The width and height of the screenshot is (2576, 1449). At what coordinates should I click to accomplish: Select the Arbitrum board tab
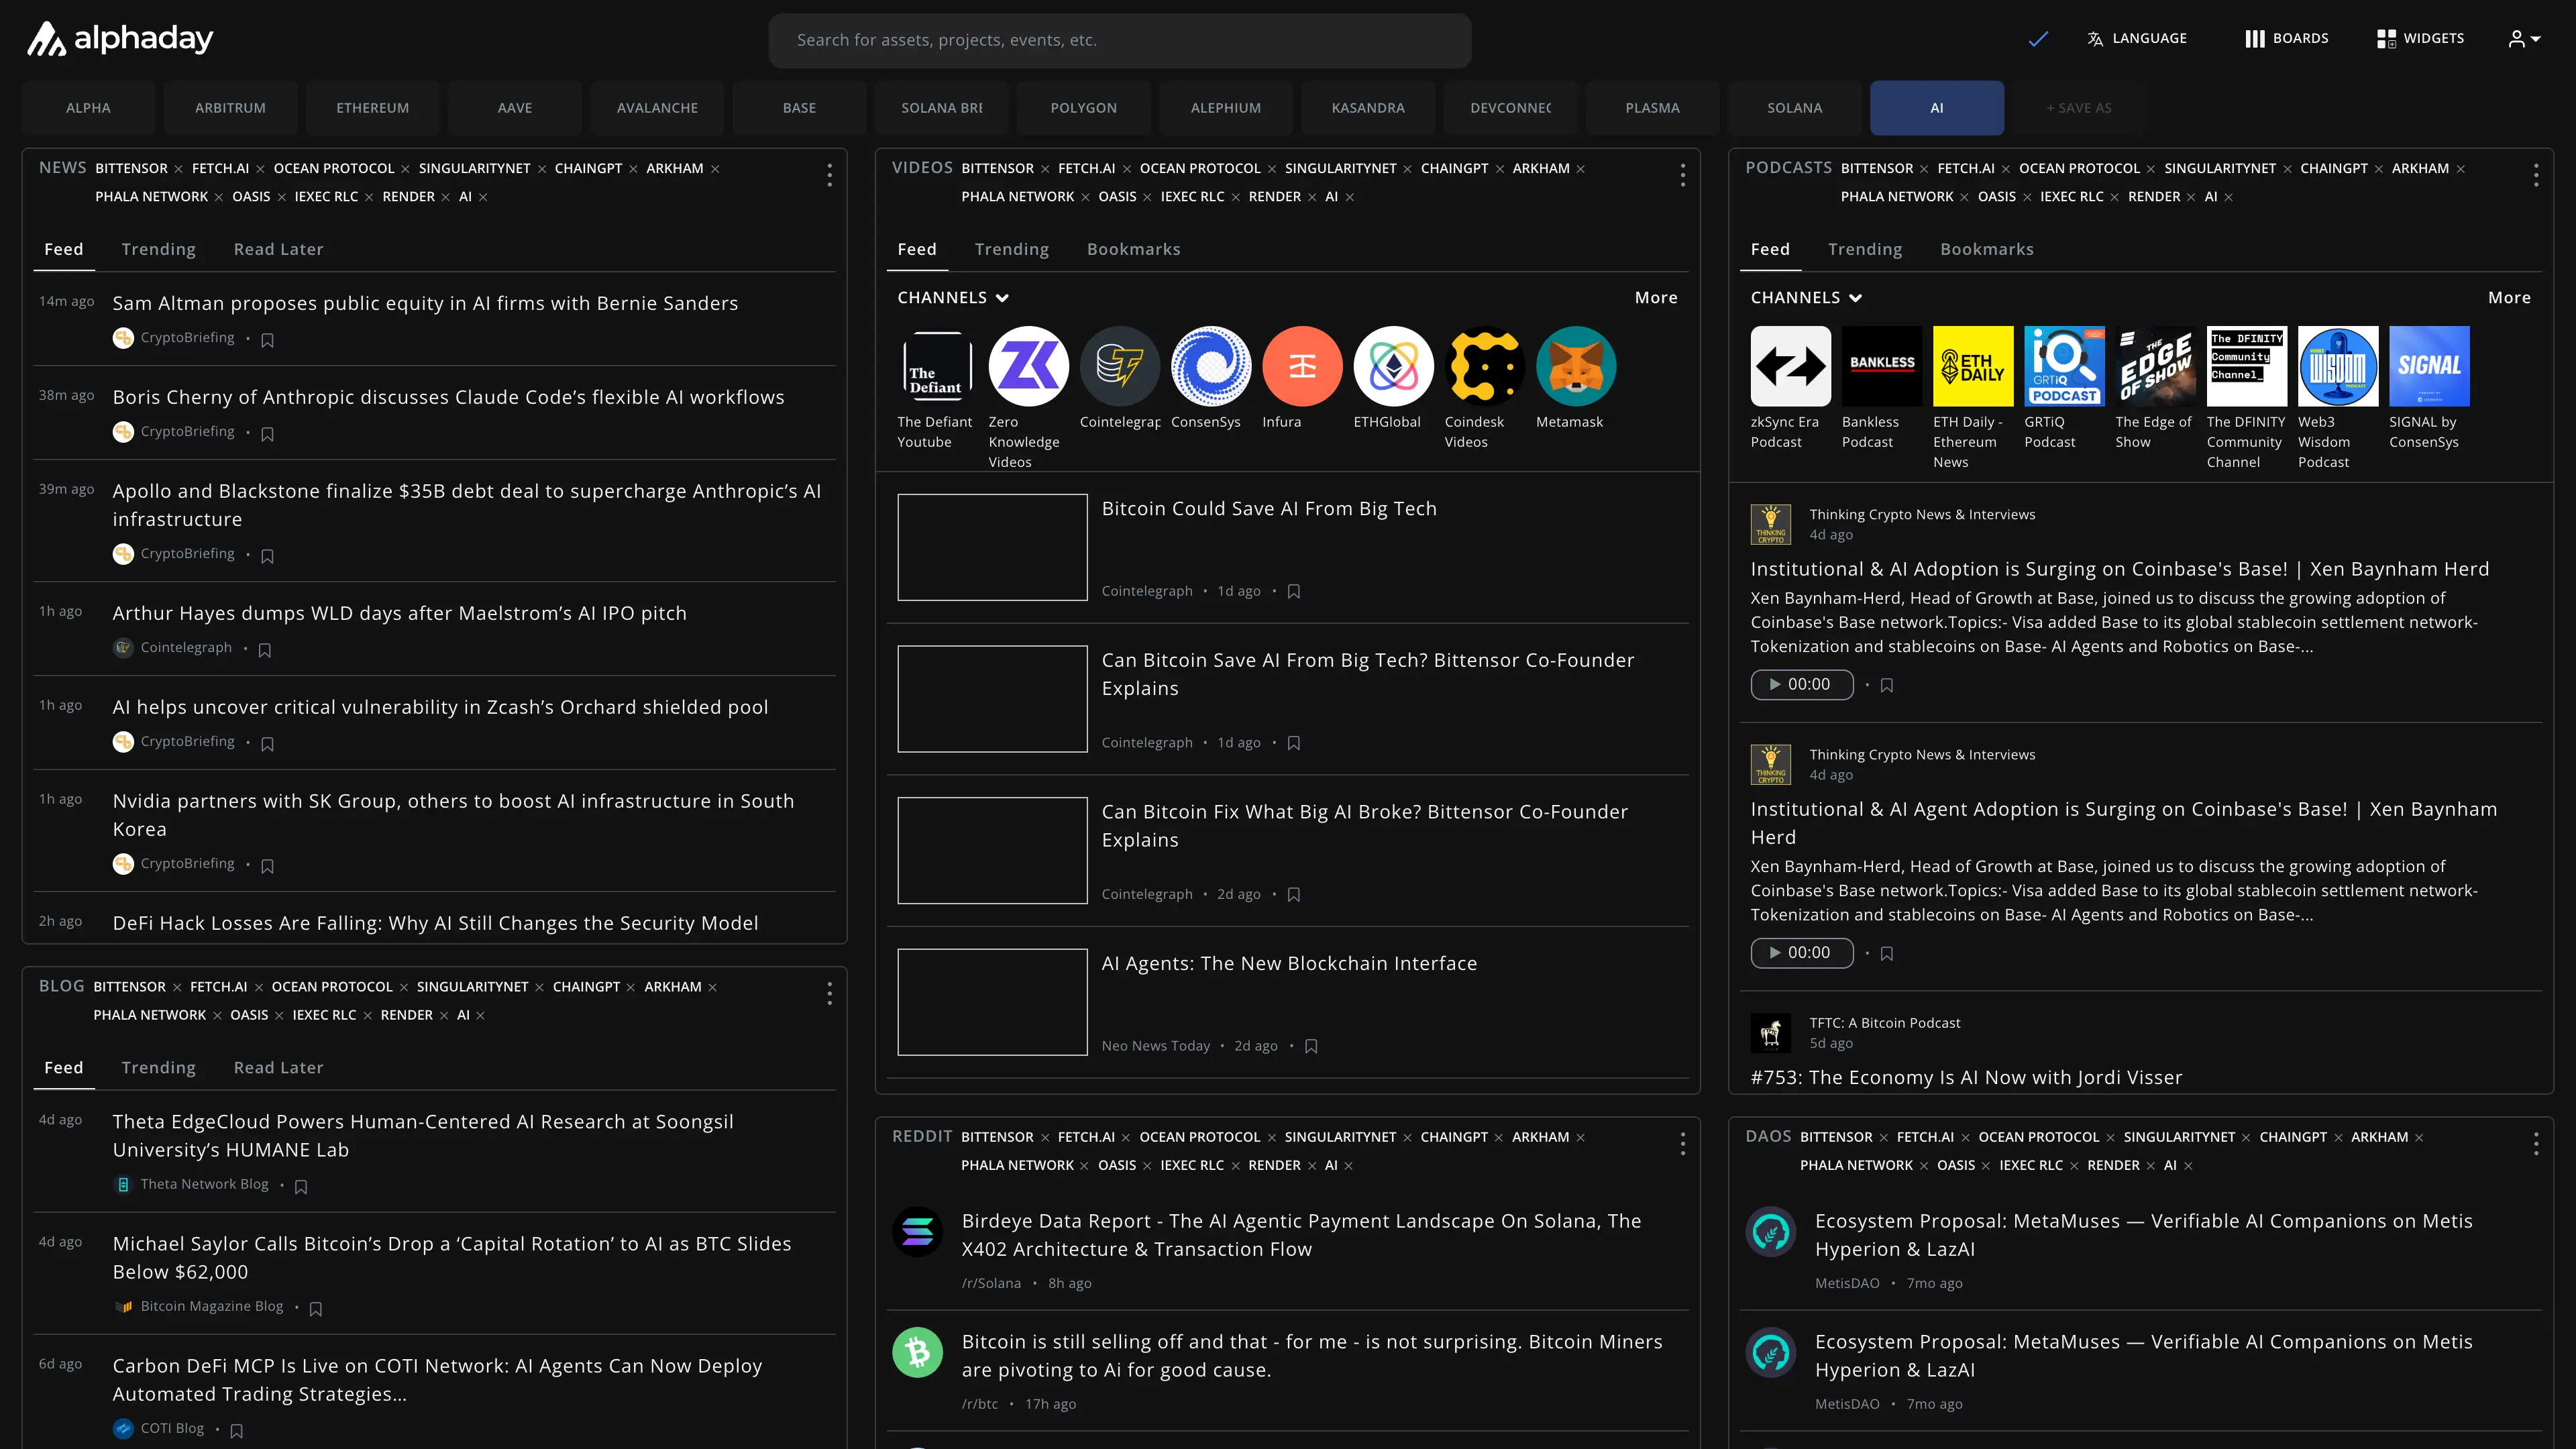230,108
